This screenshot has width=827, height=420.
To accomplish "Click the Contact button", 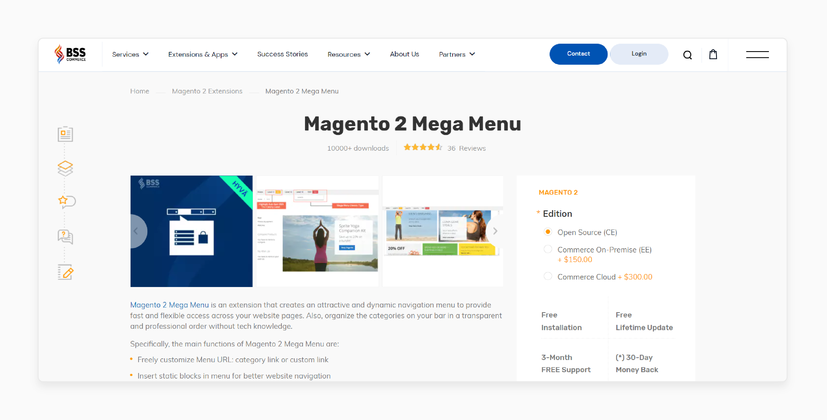I will point(578,54).
